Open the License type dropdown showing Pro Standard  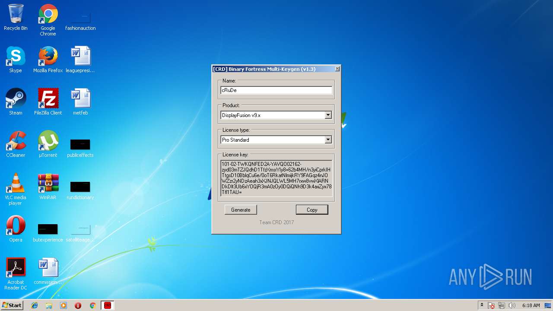click(276, 140)
